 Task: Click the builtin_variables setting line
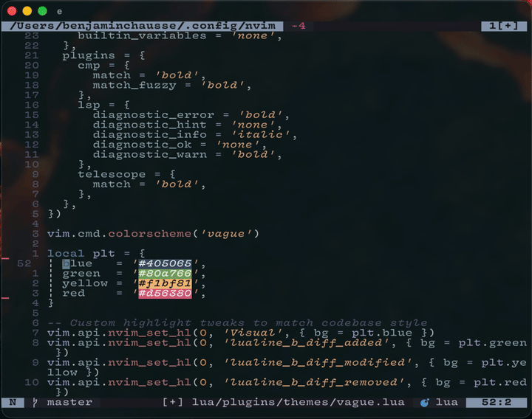[x=180, y=36]
